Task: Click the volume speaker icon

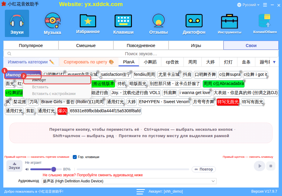Action: point(27,169)
